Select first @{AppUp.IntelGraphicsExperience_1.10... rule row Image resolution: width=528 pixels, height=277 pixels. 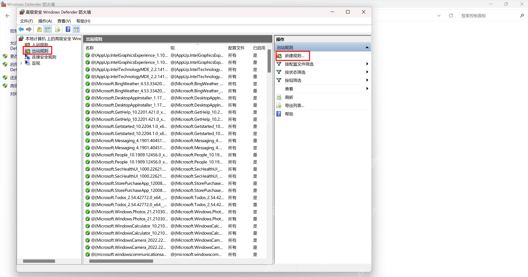[175, 55]
